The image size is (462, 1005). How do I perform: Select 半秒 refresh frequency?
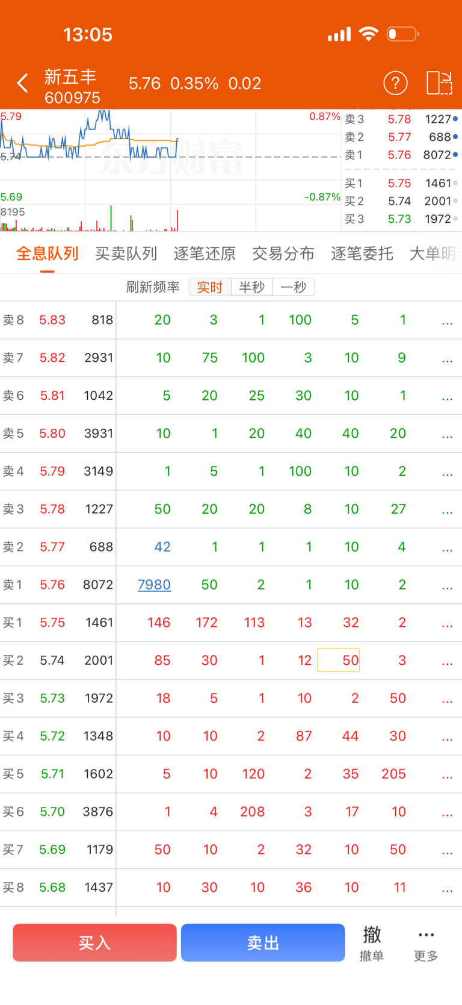(x=251, y=287)
